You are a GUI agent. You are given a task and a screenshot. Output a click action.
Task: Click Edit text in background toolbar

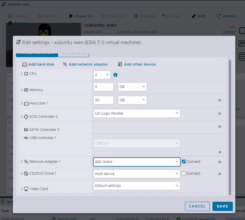202,16
